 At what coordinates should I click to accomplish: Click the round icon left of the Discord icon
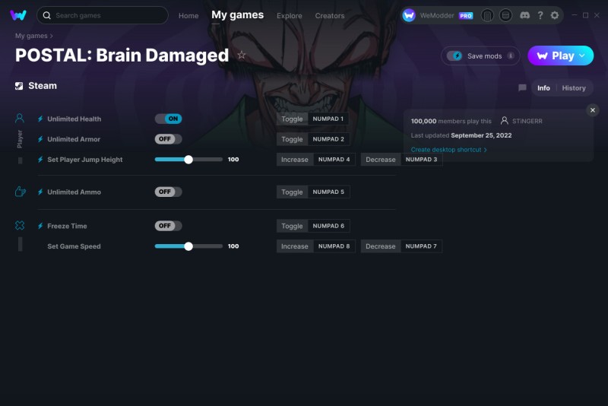tap(505, 15)
